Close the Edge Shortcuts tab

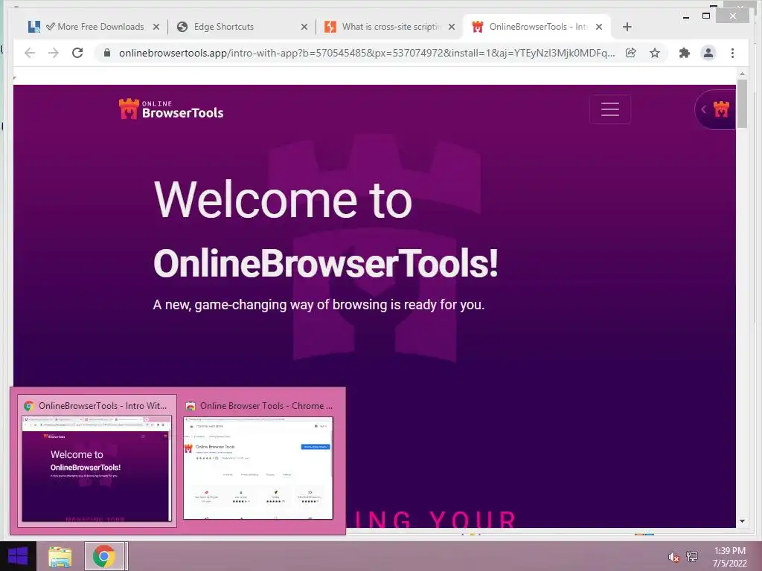click(304, 27)
